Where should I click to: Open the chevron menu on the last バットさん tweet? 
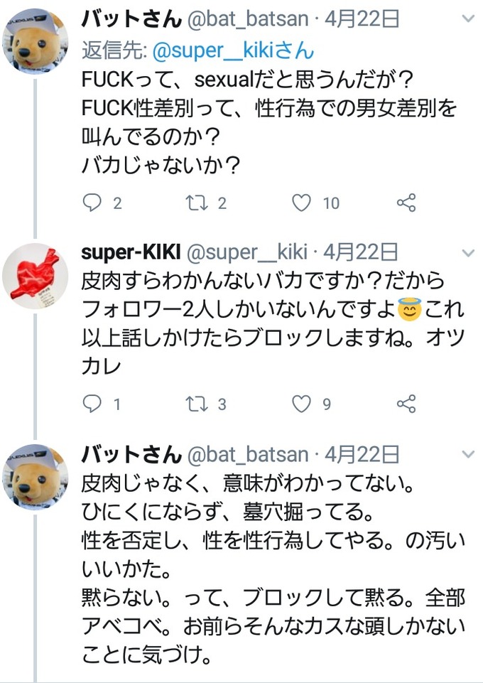coord(467,455)
